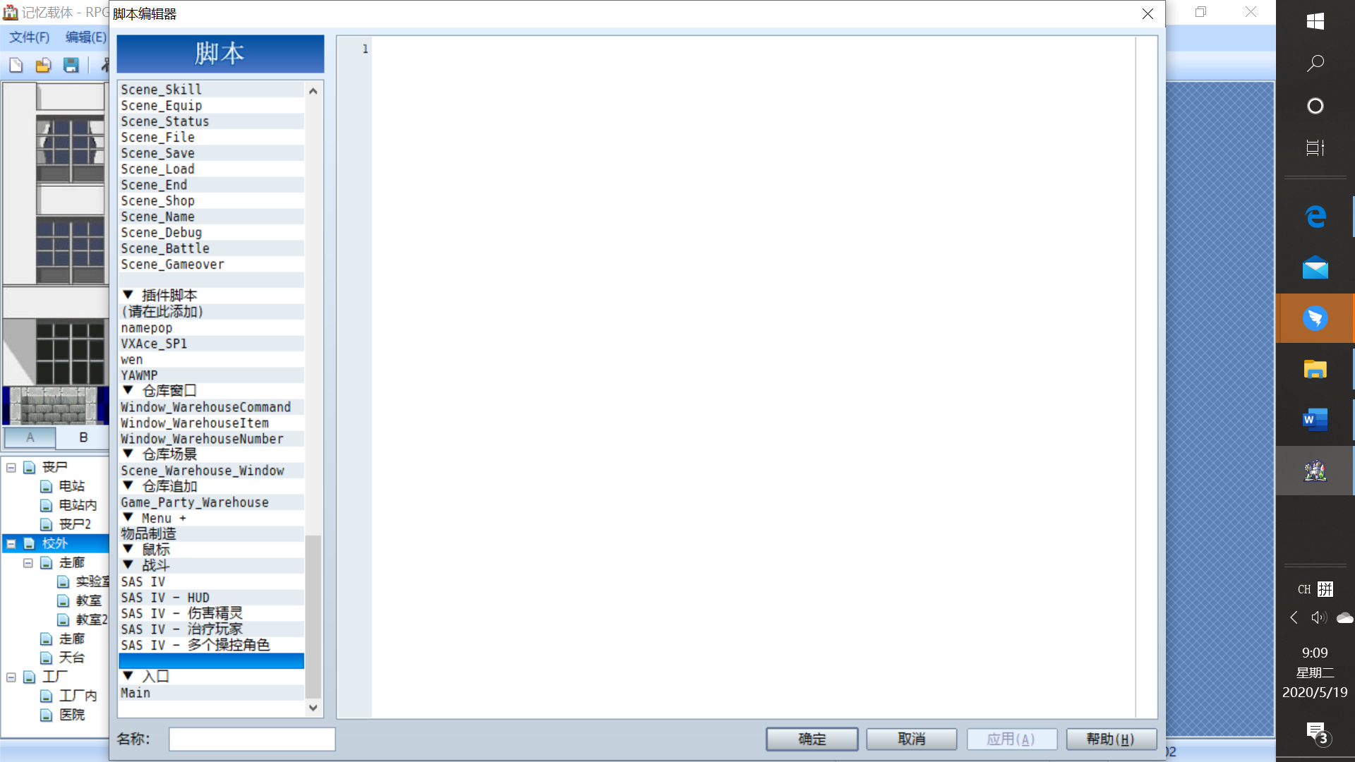Click the volume speaker tray icon
This screenshot has width=1355, height=762.
(x=1318, y=618)
